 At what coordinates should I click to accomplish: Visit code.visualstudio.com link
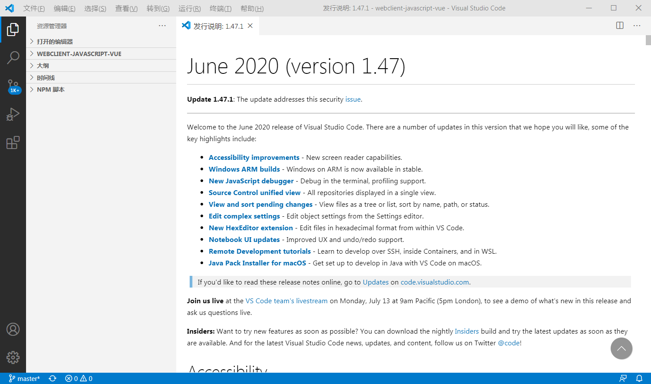pyautogui.click(x=435, y=282)
